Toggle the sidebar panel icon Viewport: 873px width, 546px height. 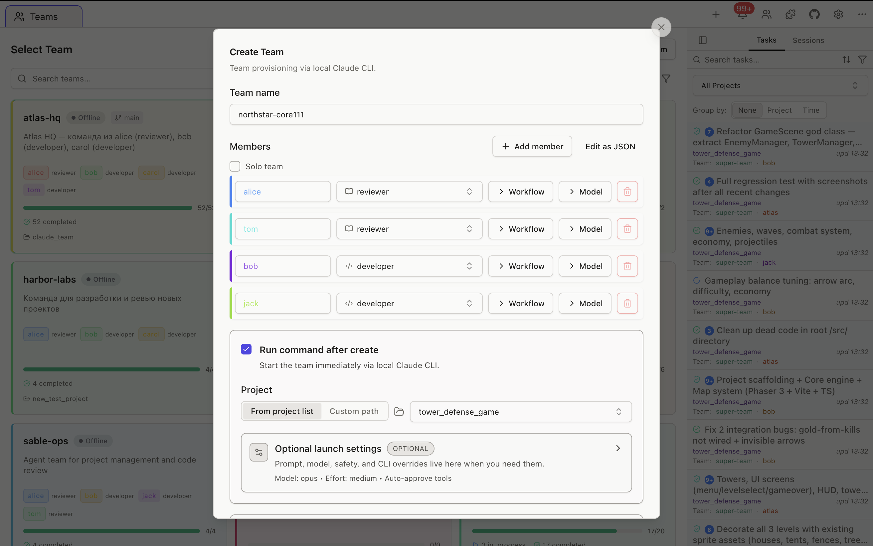point(703,41)
